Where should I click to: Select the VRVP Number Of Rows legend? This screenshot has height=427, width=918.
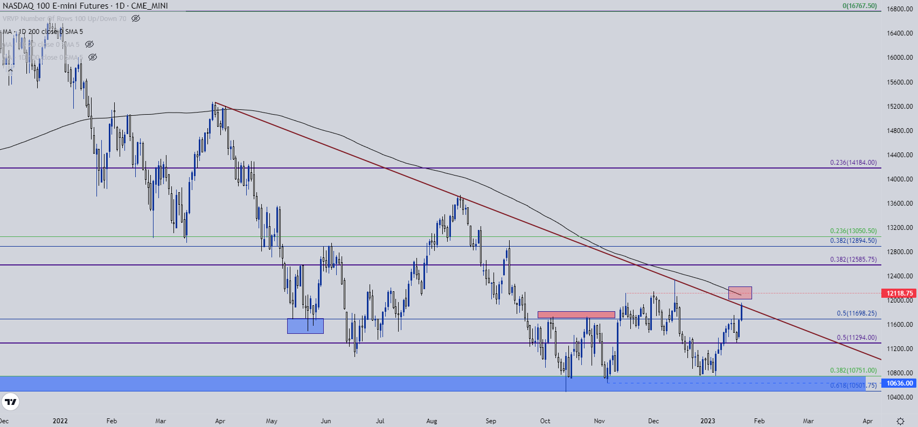tap(64, 18)
